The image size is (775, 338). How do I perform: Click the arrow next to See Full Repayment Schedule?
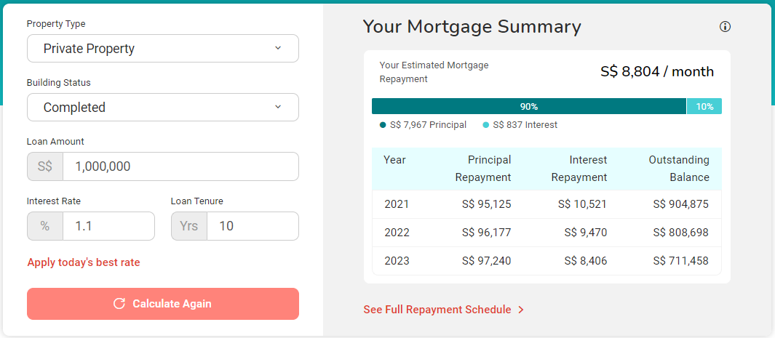coord(521,310)
